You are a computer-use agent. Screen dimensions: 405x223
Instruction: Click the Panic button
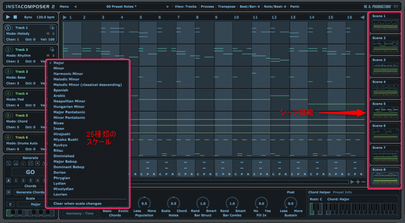pyautogui.click(x=294, y=6)
